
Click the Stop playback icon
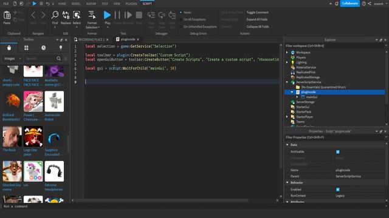click(x=139, y=15)
